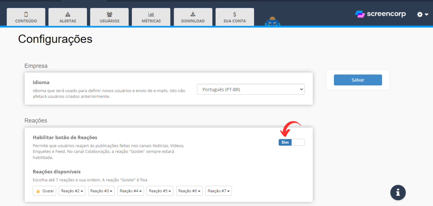Open the Download tab
Viewport: 433px width, 206px height.
(x=193, y=17)
